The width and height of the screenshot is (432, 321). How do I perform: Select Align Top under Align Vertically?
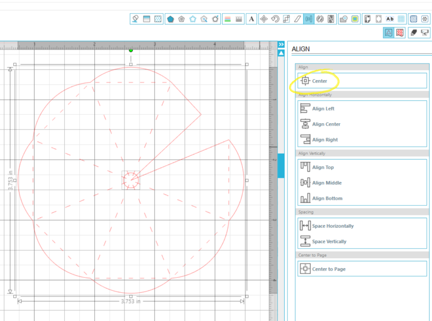pyautogui.click(x=322, y=167)
